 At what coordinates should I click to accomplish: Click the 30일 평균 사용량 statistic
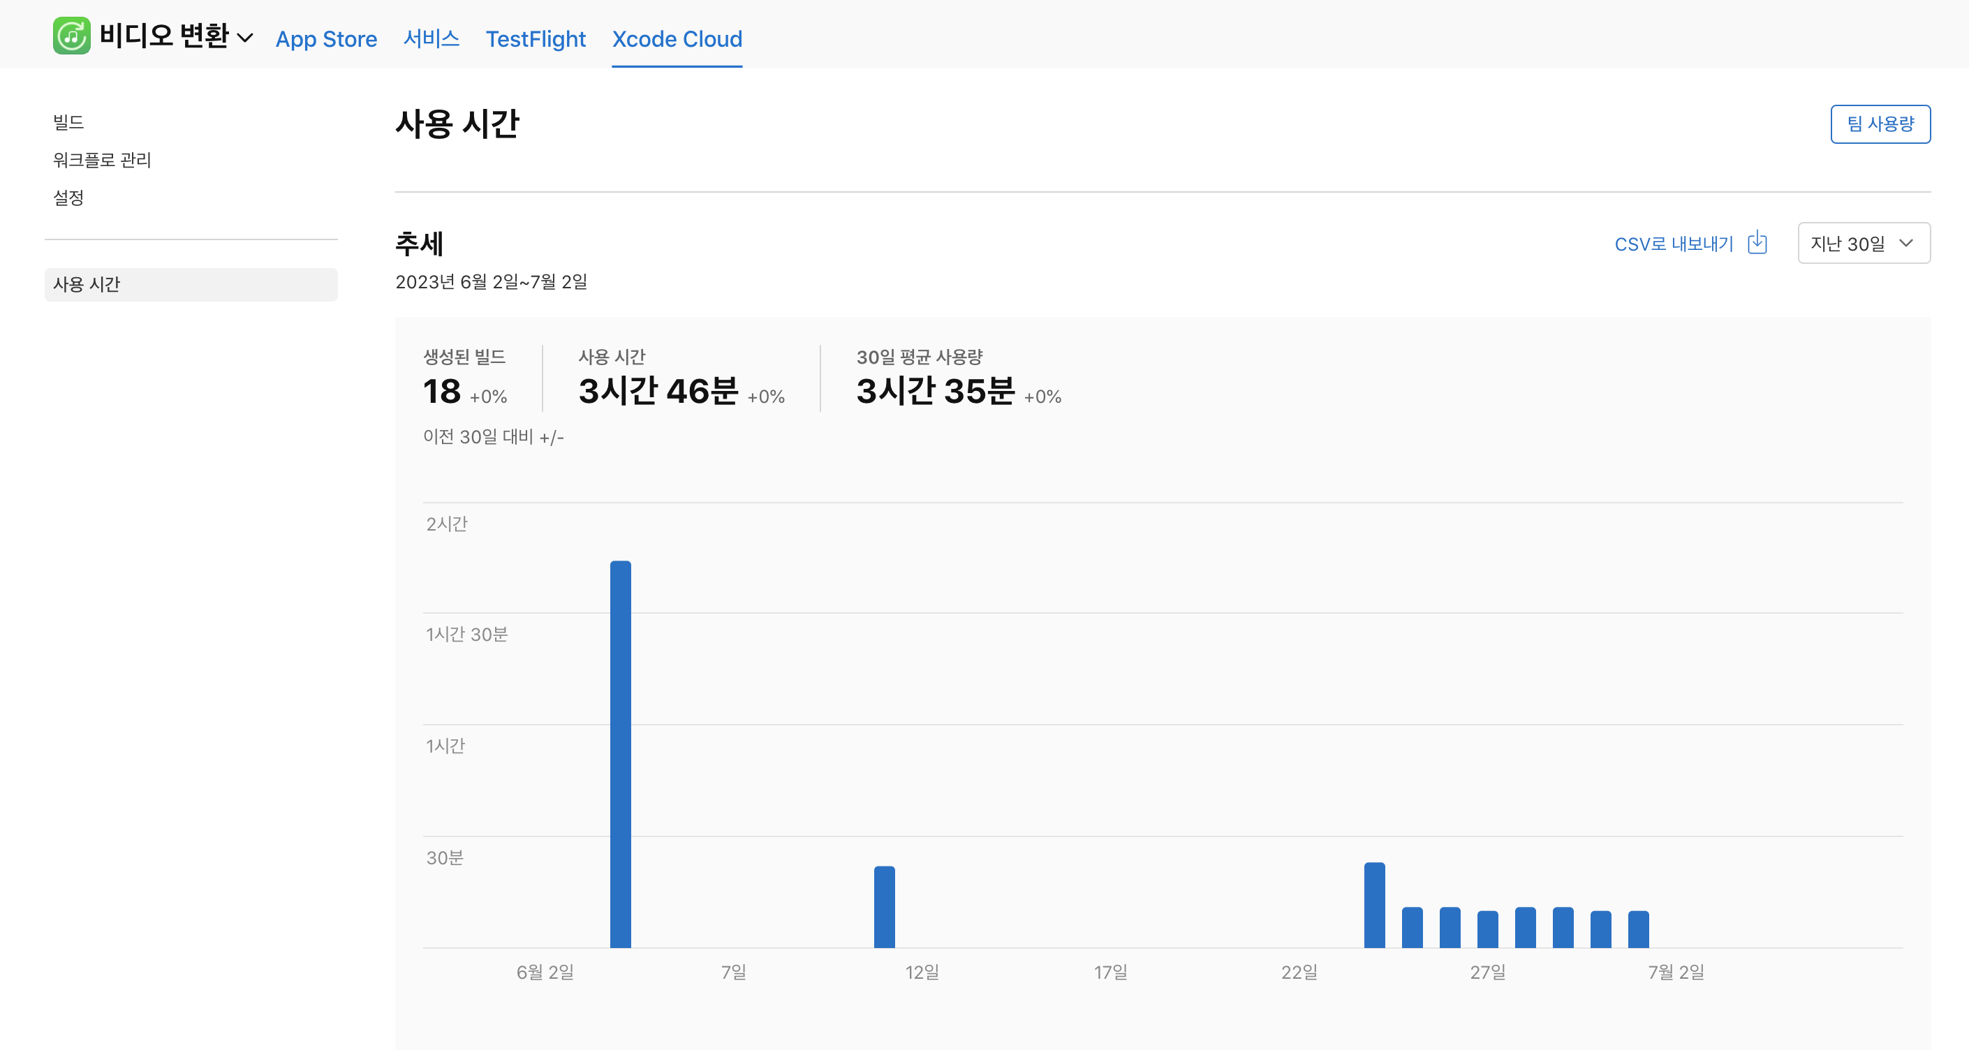[935, 390]
